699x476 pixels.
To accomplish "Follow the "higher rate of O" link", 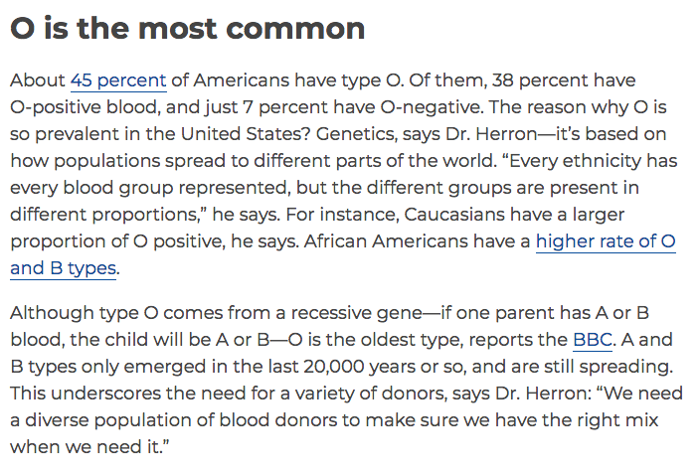I will click(x=606, y=240).
